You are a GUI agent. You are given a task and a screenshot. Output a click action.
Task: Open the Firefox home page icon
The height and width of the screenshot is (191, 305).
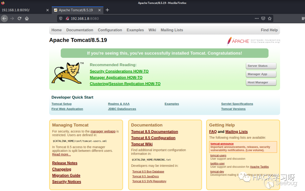27,18
